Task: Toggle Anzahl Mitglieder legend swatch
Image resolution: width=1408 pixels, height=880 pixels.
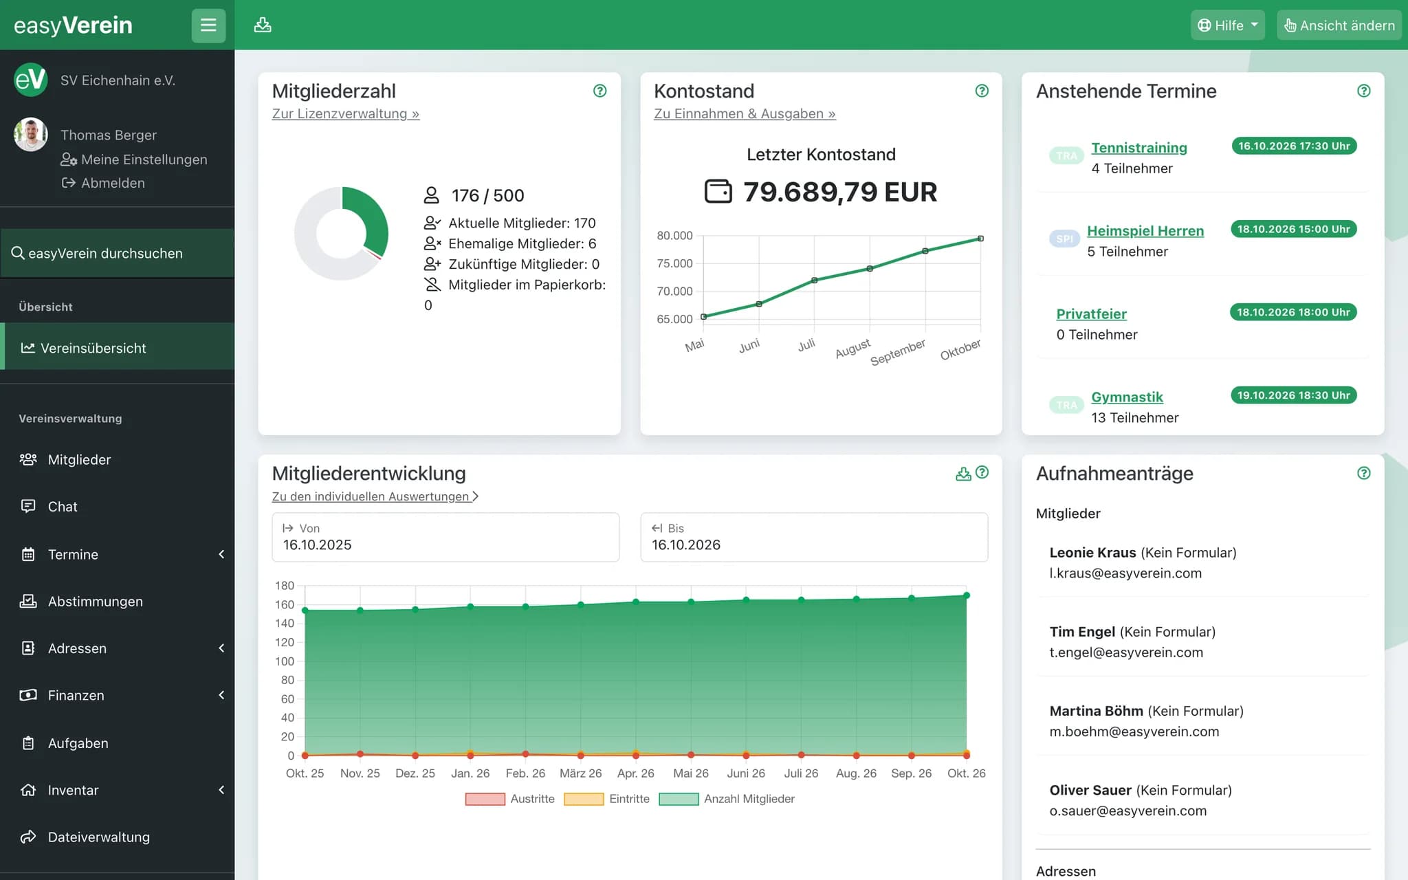Action: (679, 799)
